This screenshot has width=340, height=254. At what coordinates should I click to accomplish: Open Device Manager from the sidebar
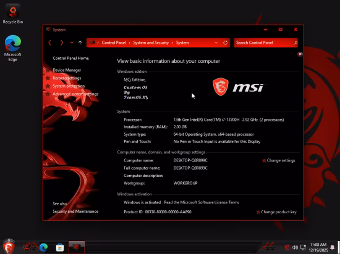67,70
